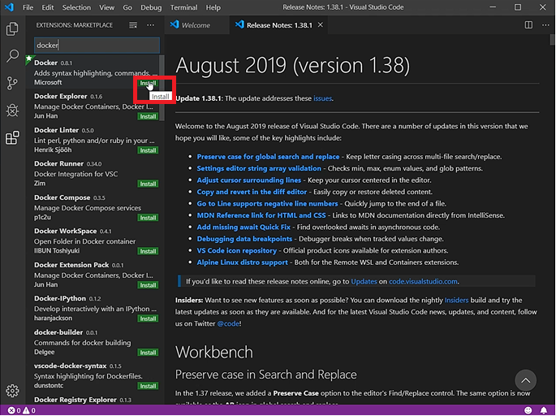The height and width of the screenshot is (416, 556).
Task: Click the notifications bell icon
Action: pos(544,410)
